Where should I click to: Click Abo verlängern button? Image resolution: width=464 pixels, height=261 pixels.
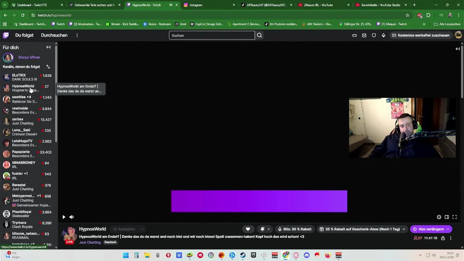tap(431, 229)
